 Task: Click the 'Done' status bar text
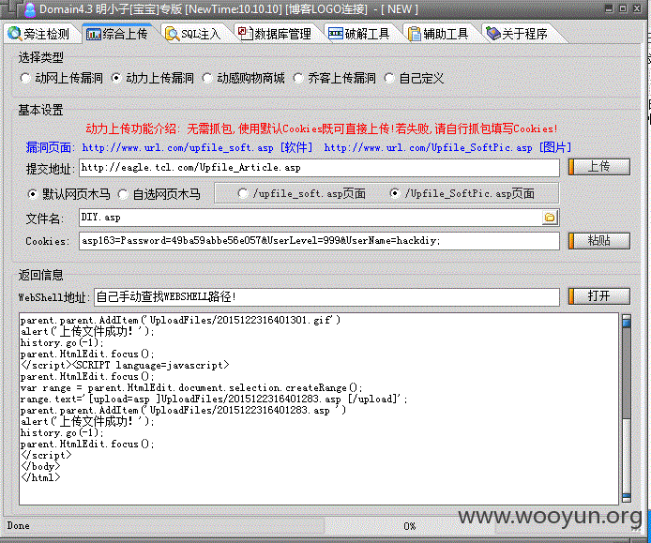[18, 525]
